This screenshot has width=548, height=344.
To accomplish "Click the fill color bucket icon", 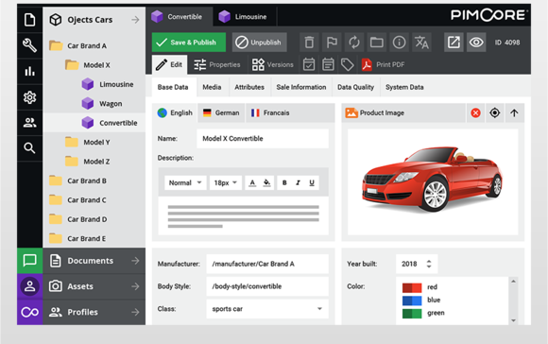I will [266, 182].
